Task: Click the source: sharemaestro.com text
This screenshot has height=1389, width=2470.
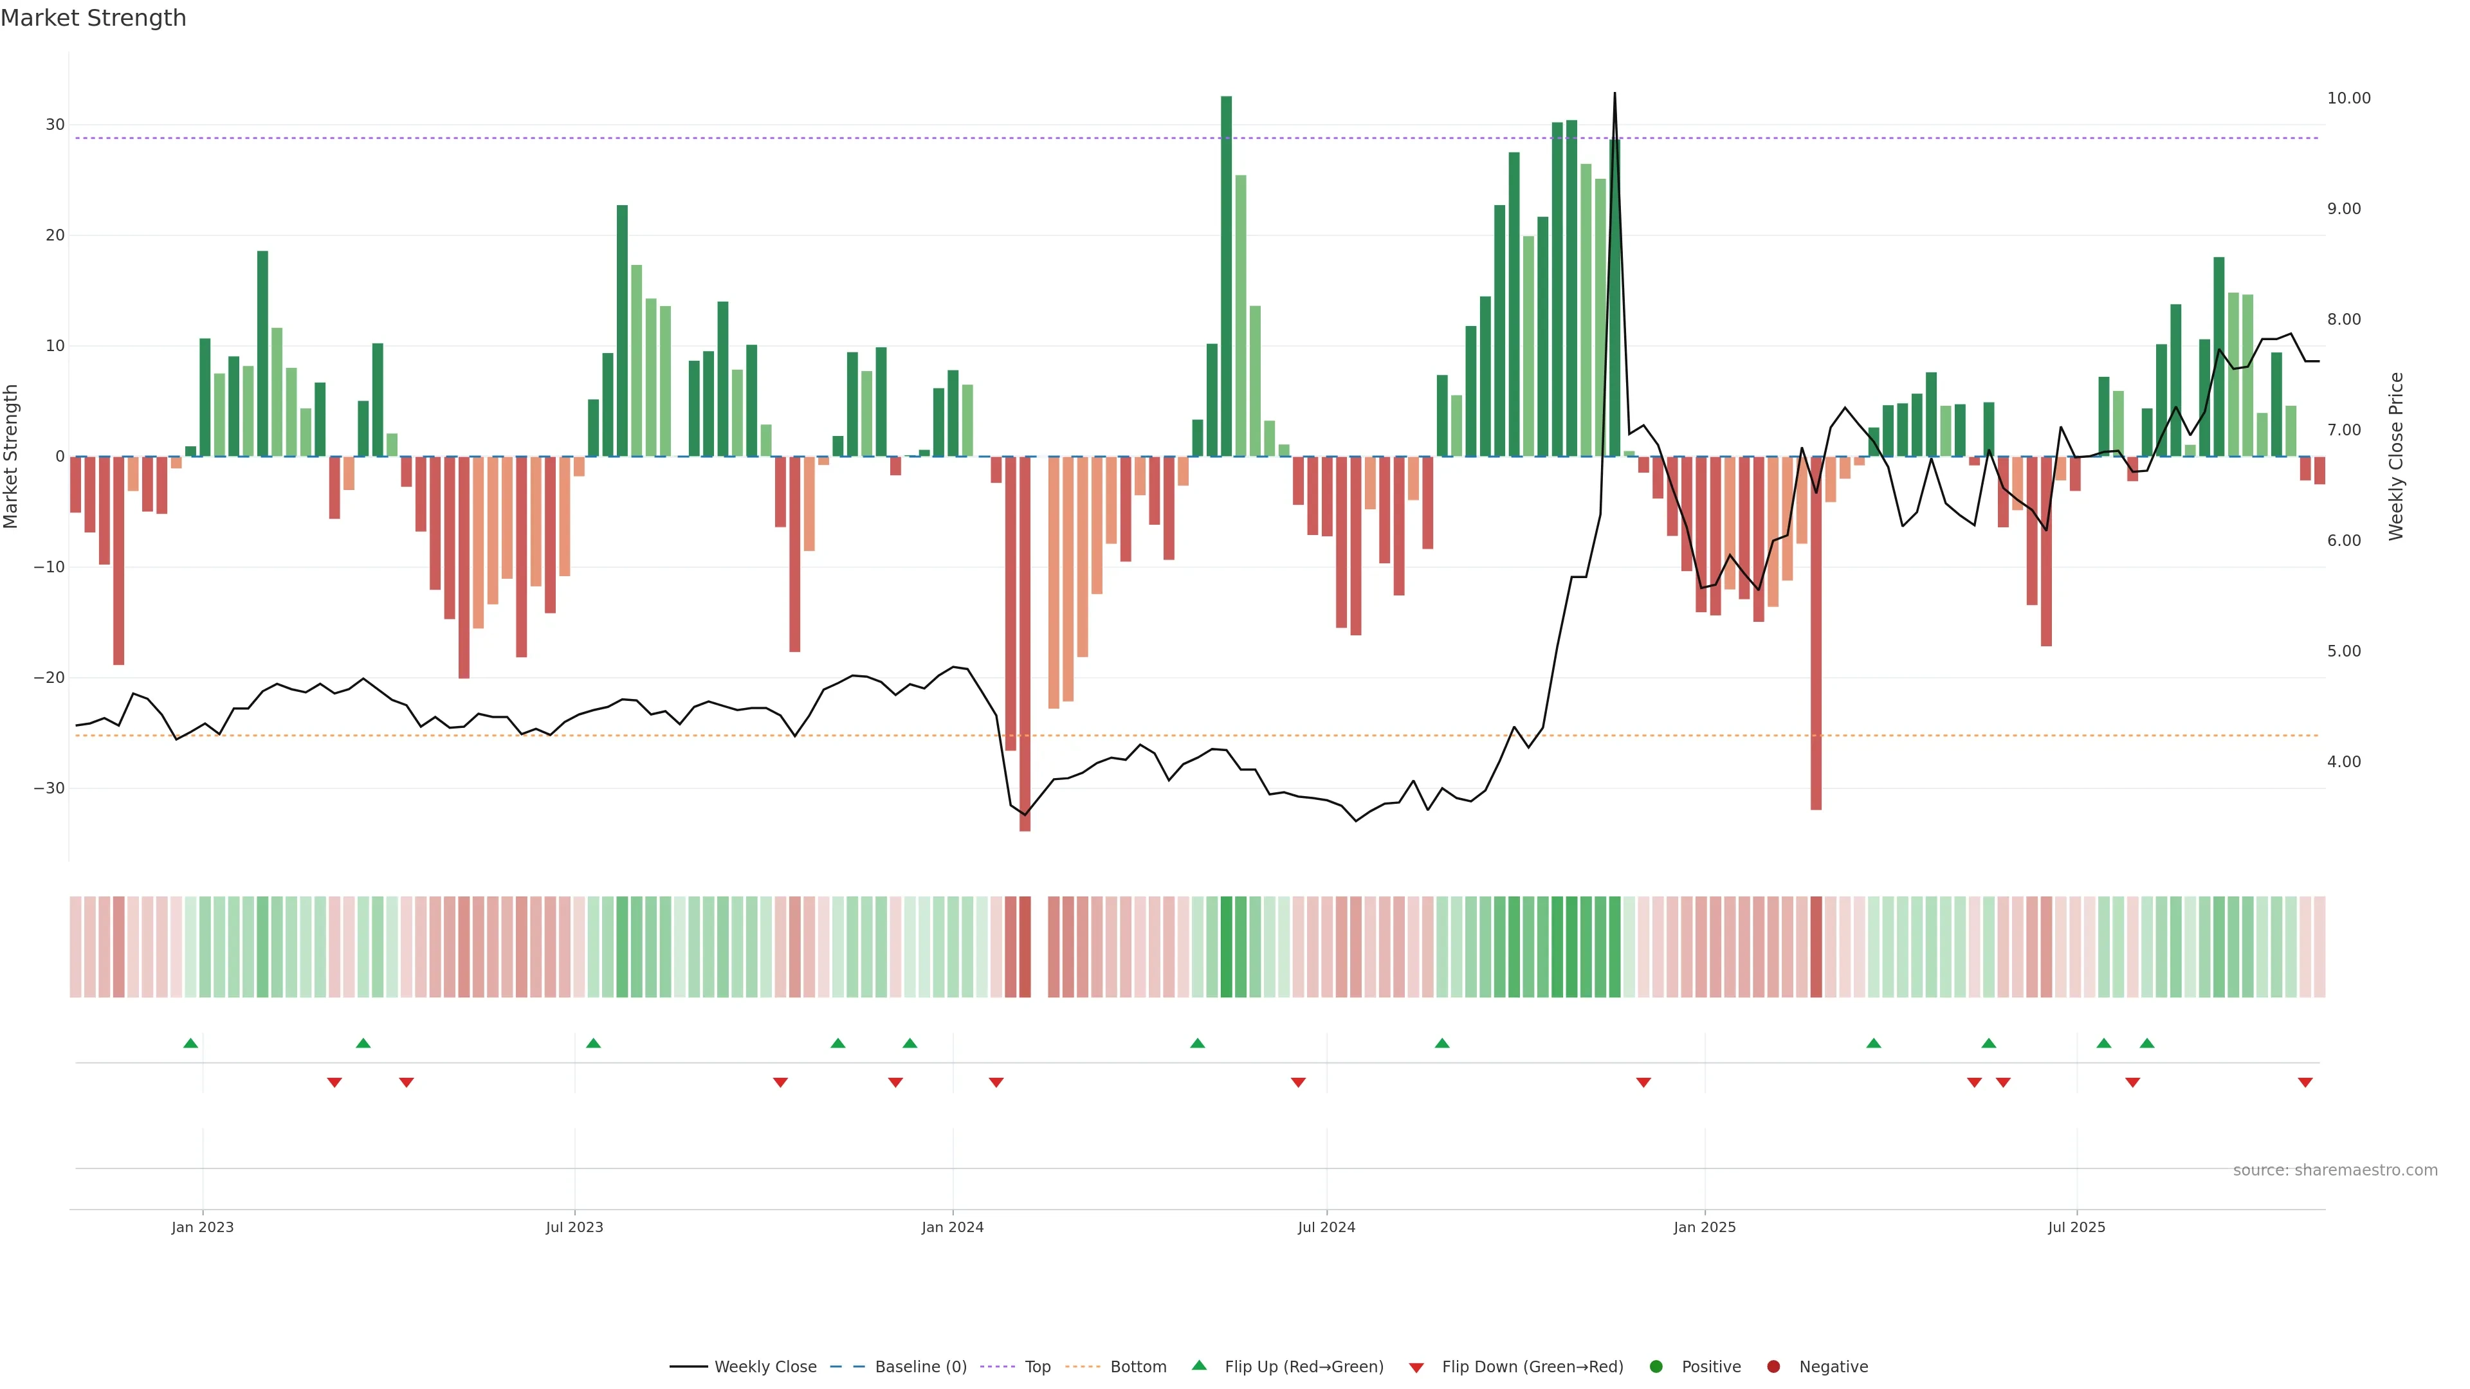Action: click(x=2335, y=1170)
